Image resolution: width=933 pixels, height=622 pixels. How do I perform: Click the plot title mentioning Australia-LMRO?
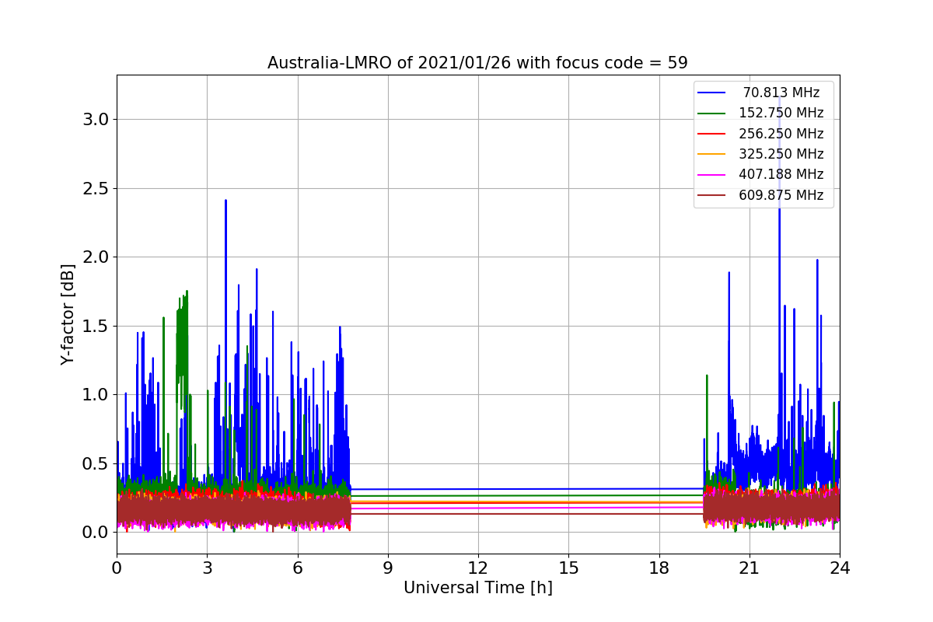[x=477, y=63]
